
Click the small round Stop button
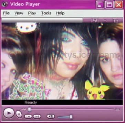(19, 114)
